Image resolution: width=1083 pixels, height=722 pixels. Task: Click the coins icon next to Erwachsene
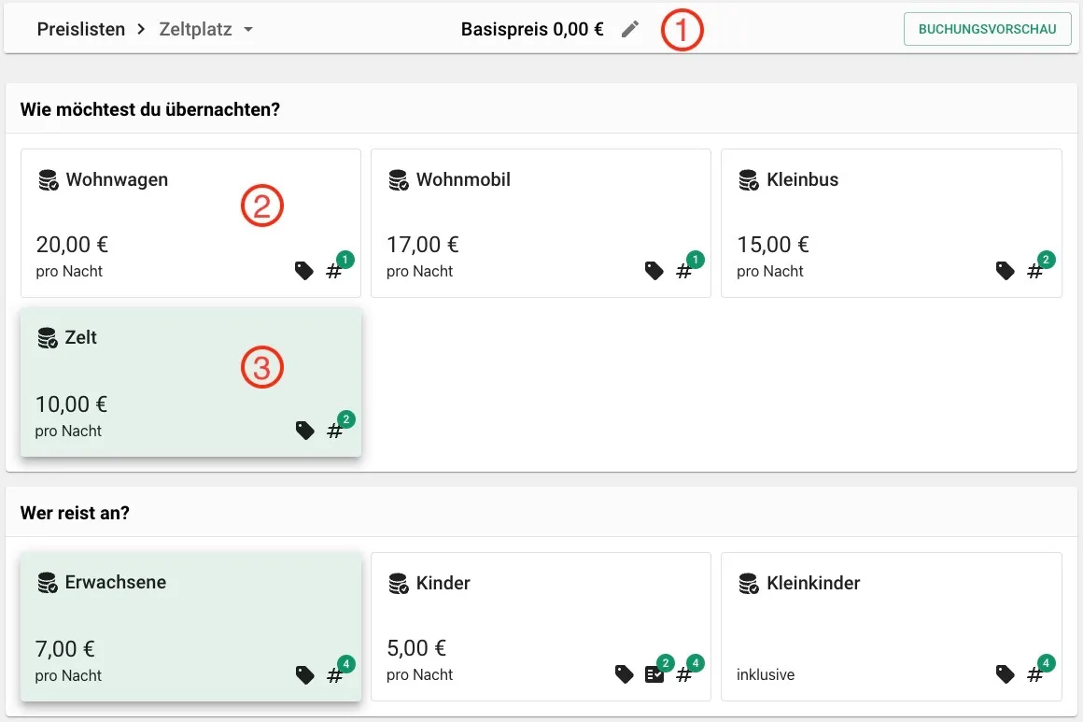tap(48, 583)
